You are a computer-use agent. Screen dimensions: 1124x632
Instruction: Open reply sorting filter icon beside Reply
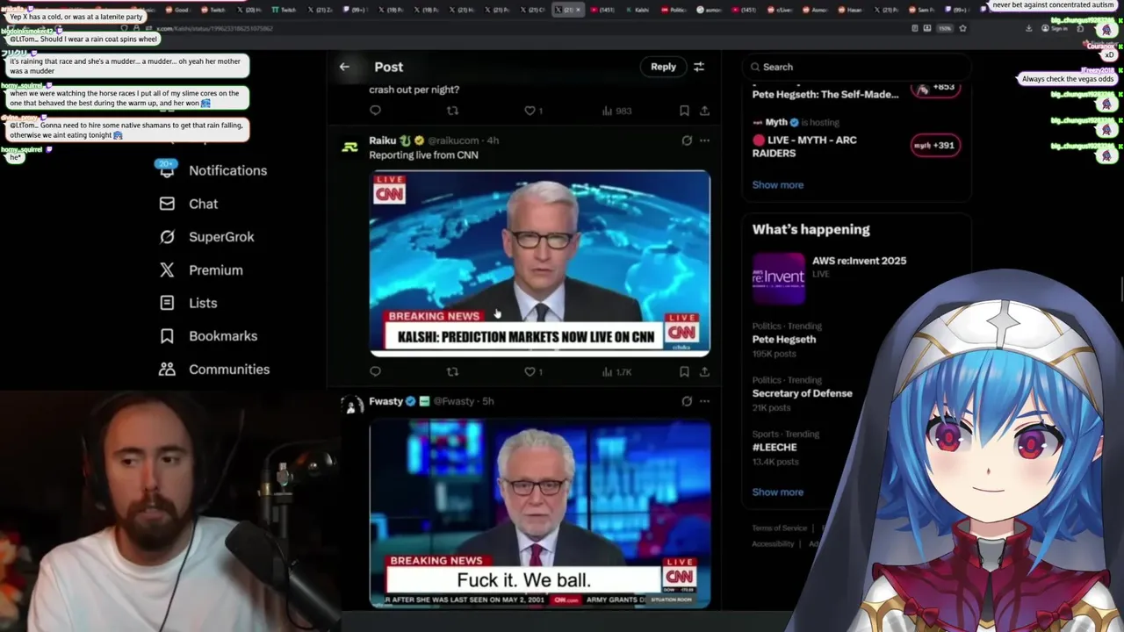(x=699, y=67)
